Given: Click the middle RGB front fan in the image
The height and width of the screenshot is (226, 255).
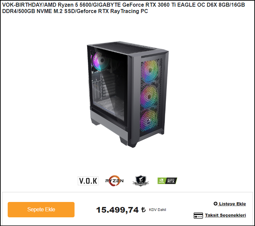Looking at the screenshot, I should click(149, 96).
